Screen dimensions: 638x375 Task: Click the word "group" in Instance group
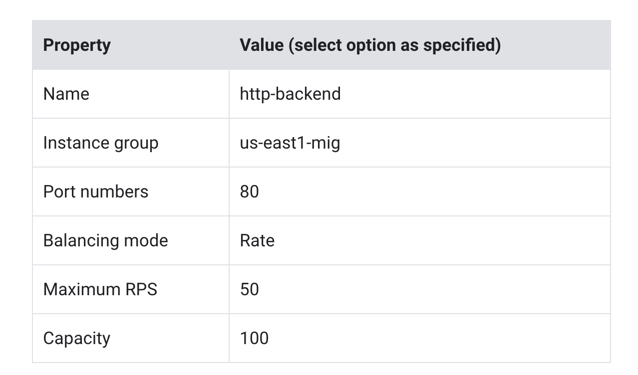point(136,143)
